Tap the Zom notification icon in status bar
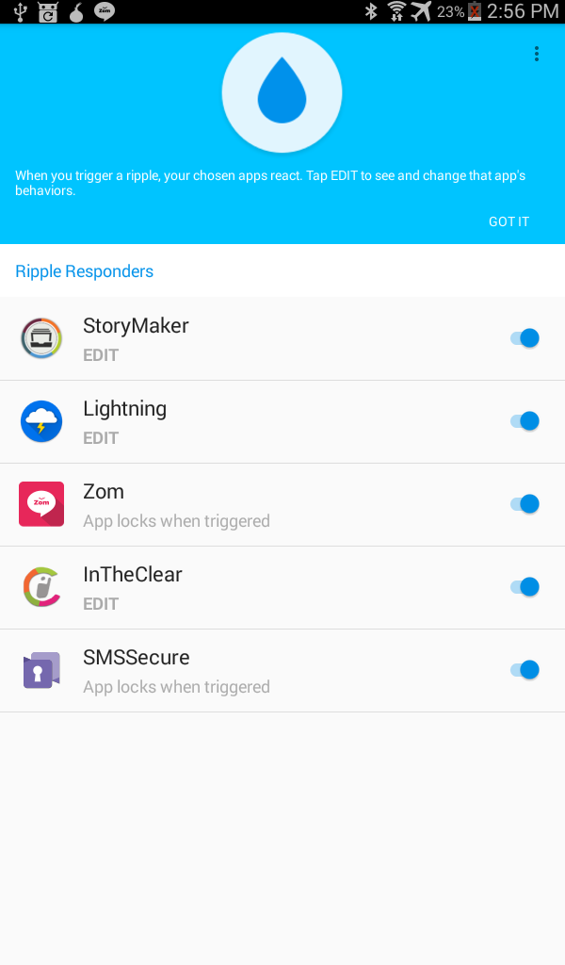Image resolution: width=565 pixels, height=965 pixels. (x=105, y=11)
